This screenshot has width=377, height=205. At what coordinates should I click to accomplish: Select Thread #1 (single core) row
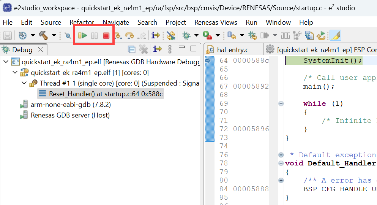tap(114, 83)
